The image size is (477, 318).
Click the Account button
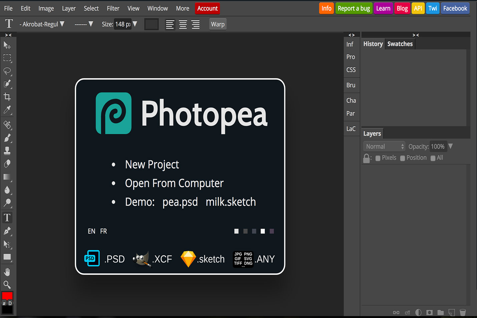[207, 8]
